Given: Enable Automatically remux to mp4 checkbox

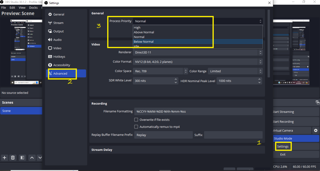Looking at the screenshot, I should [x=136, y=127].
